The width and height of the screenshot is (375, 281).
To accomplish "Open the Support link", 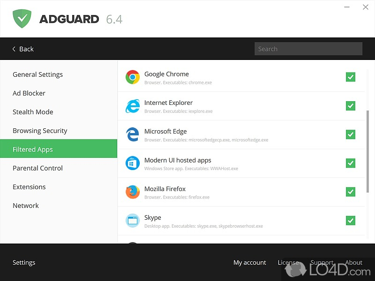I will point(322,262).
